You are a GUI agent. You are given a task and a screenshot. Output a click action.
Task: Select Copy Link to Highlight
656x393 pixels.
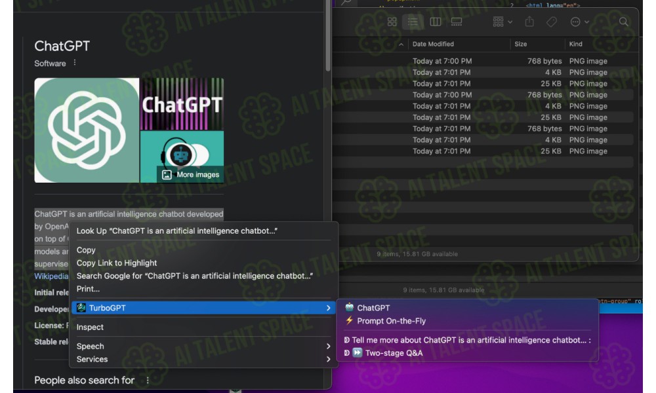[x=204, y=263]
